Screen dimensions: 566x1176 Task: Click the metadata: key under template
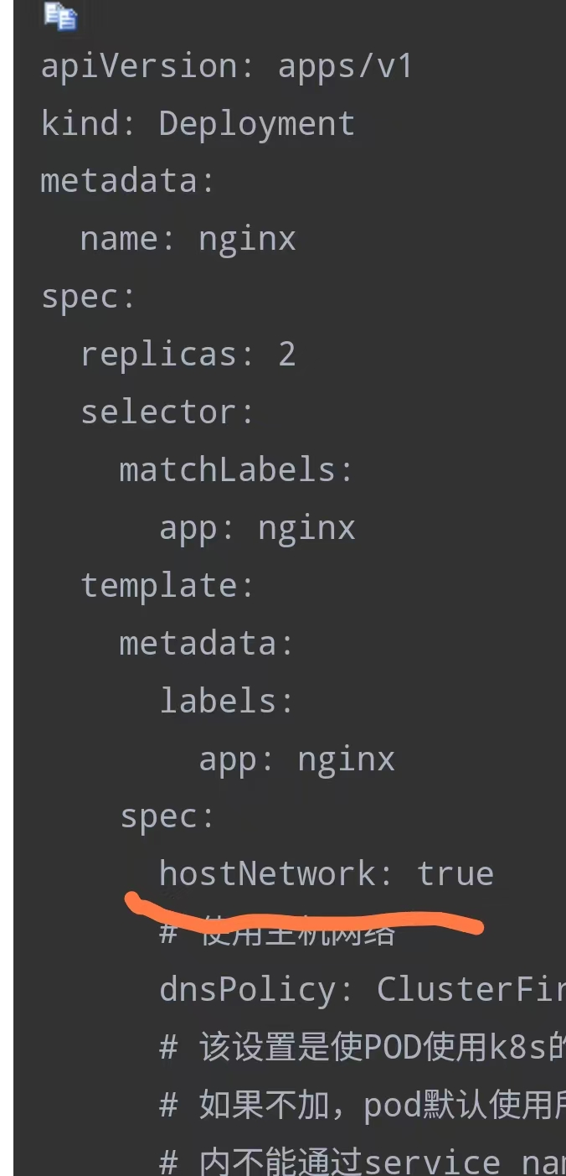(x=207, y=643)
